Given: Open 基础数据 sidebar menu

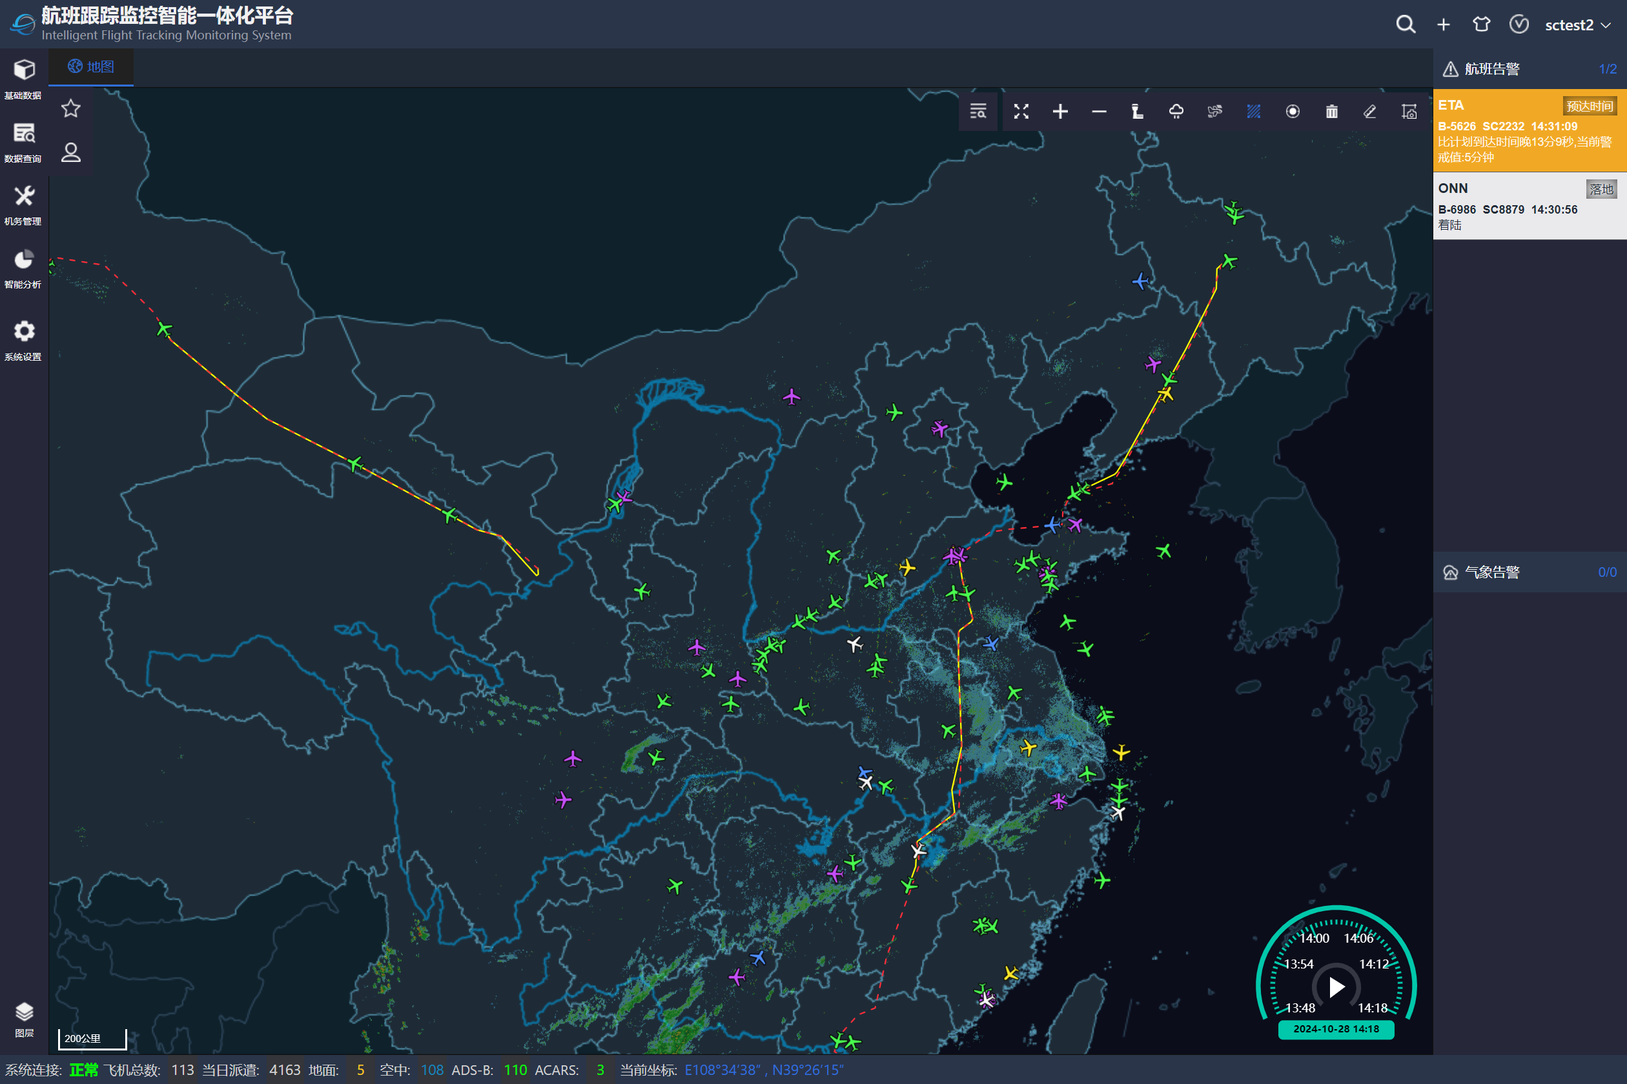Looking at the screenshot, I should pos(23,79).
